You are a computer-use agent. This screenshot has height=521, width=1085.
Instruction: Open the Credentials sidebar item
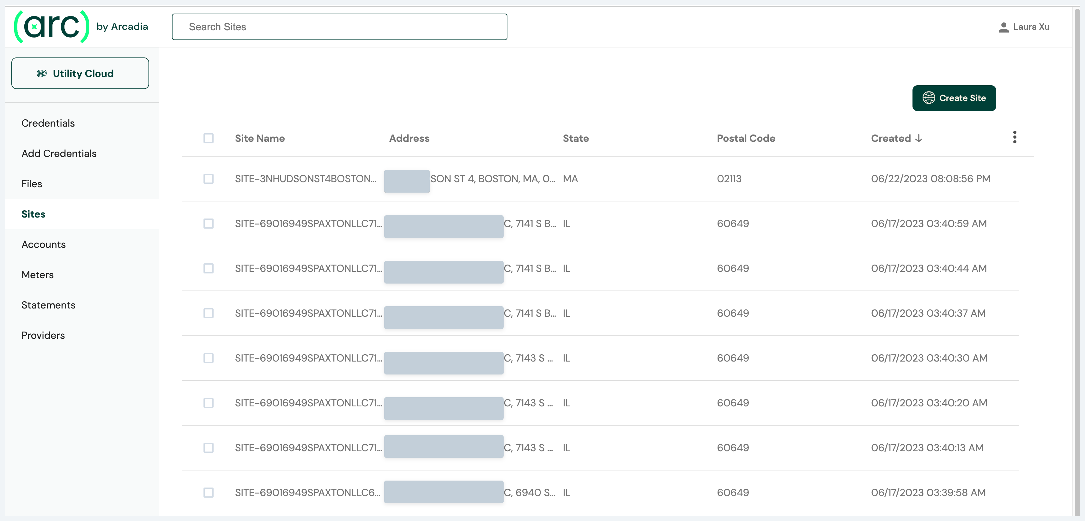tap(48, 123)
